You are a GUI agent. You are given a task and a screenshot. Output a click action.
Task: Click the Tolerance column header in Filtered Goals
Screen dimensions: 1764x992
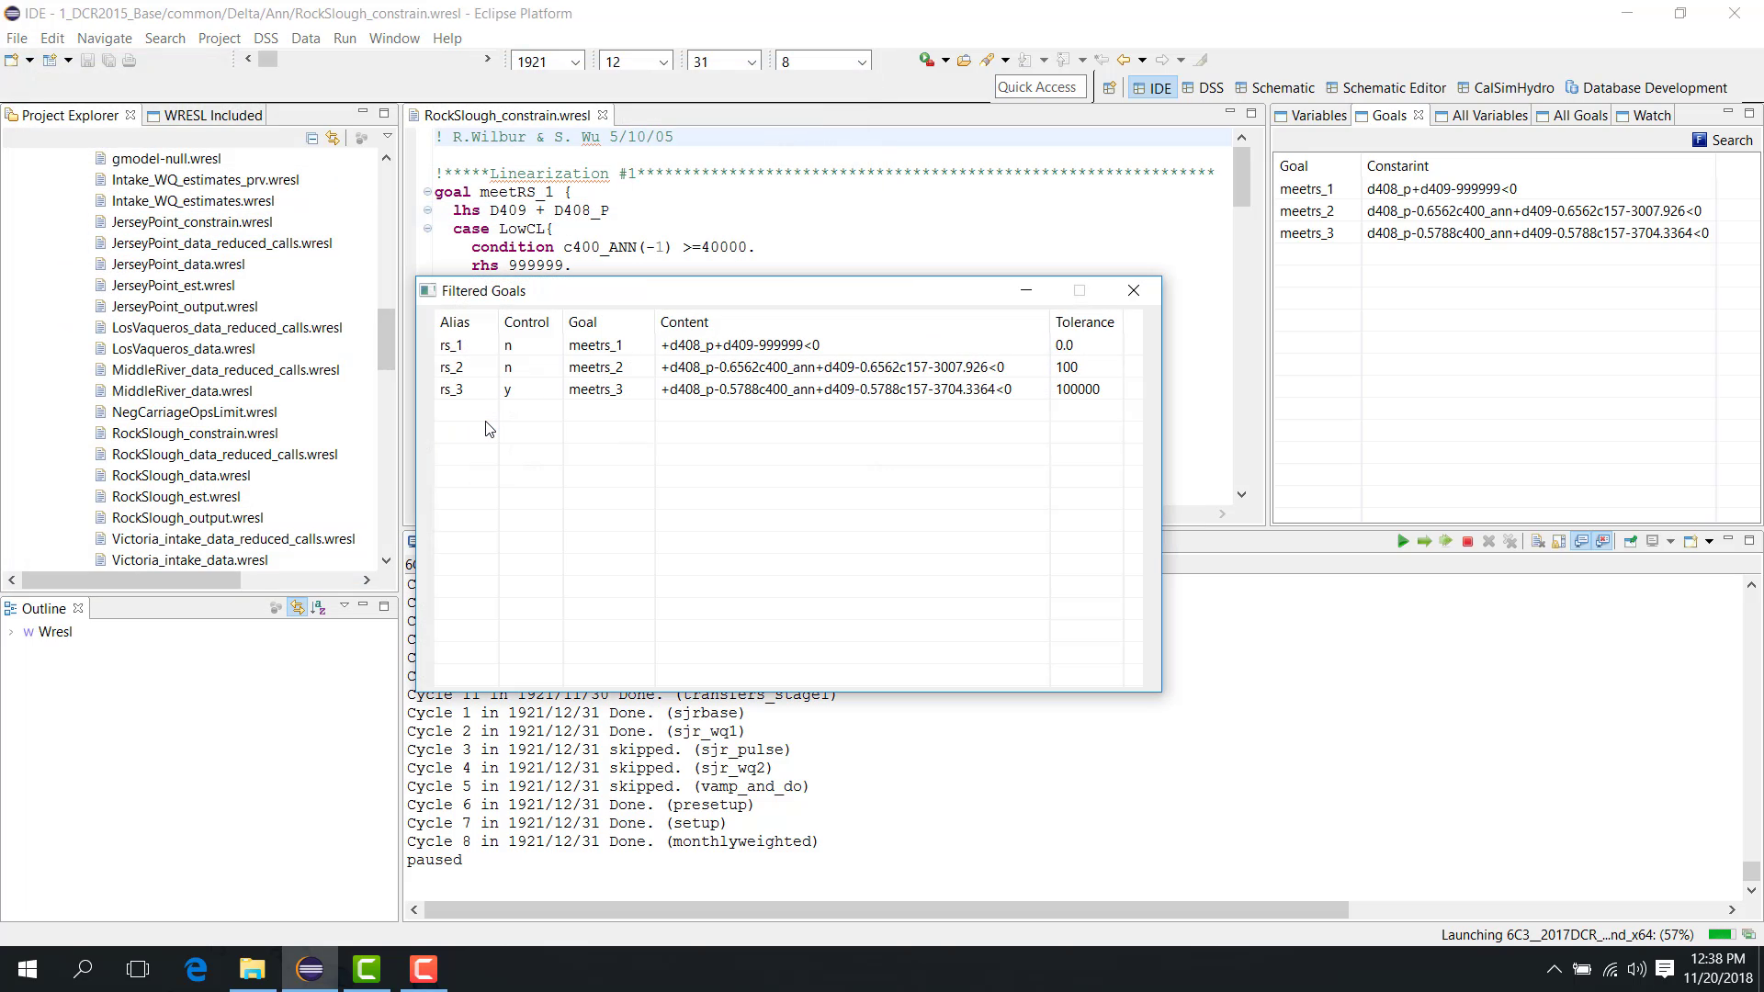[1085, 321]
